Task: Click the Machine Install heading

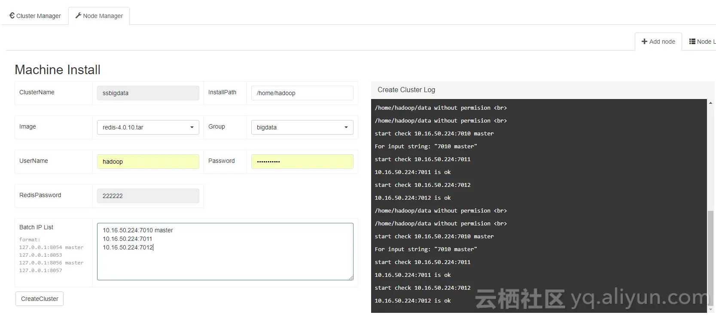Action: click(x=58, y=70)
